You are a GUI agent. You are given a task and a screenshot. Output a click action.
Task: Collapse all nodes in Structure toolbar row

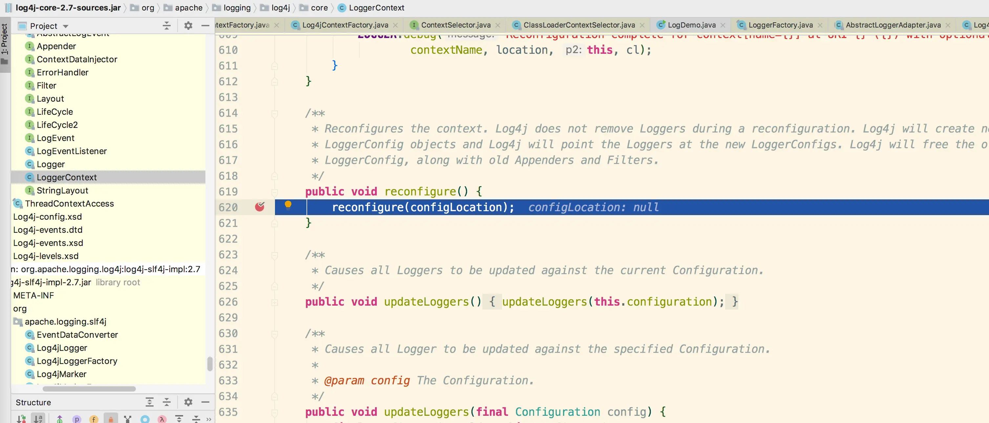pos(196,419)
